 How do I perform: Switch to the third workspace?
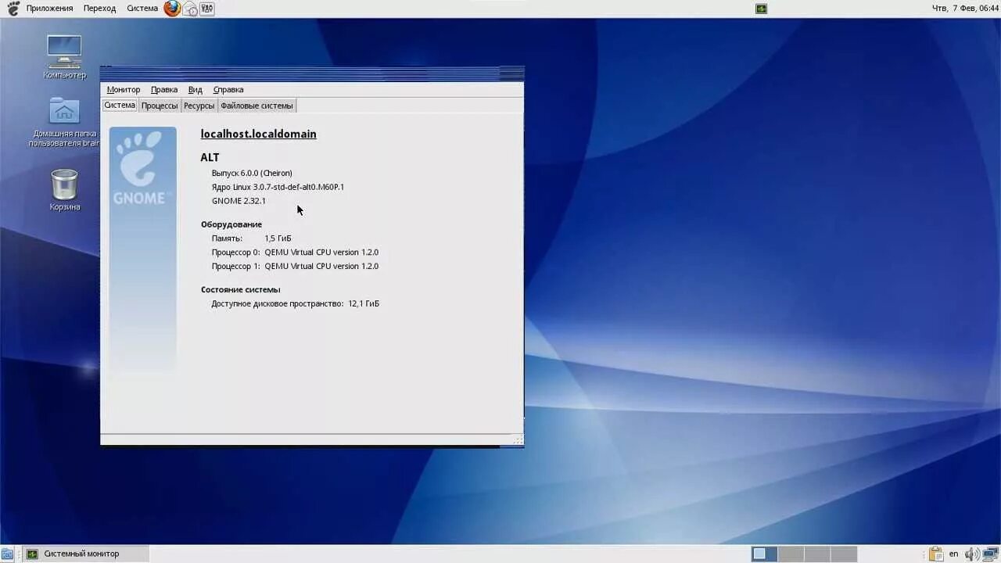point(817,554)
